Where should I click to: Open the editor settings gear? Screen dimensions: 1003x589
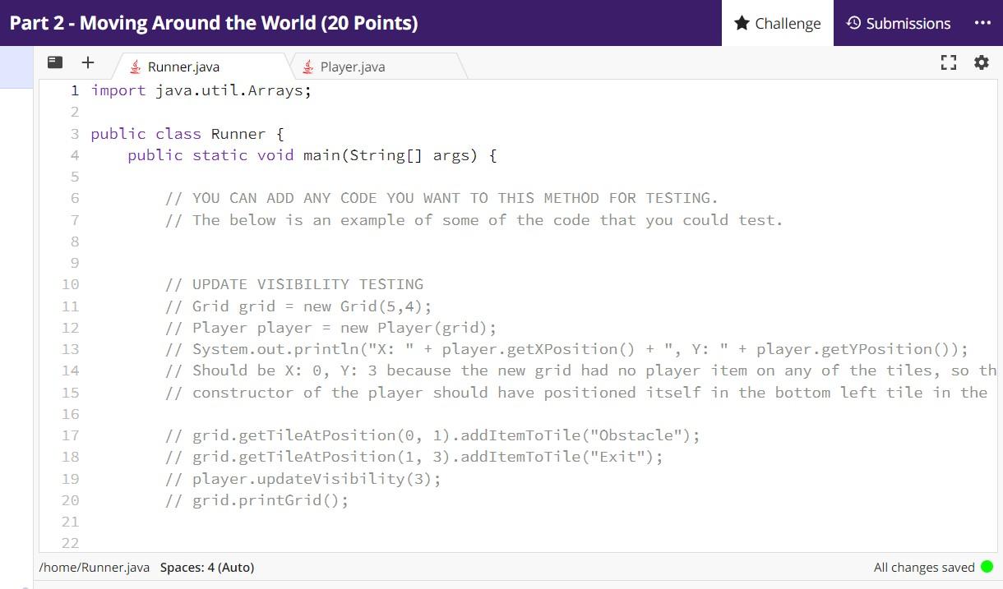[982, 62]
